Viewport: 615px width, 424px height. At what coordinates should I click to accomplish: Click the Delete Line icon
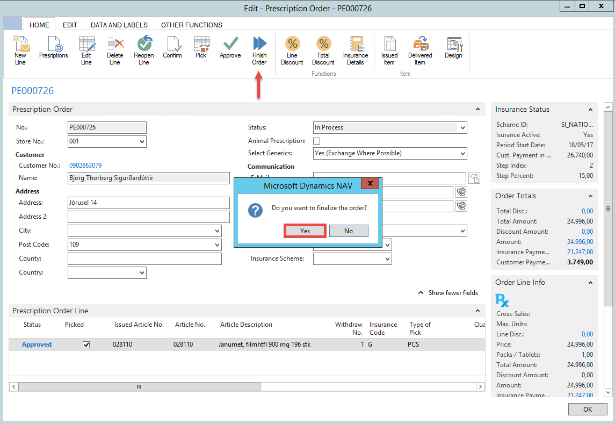coord(115,51)
